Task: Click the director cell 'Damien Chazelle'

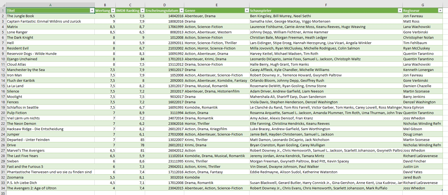Action: pyautogui.click(x=423, y=86)
